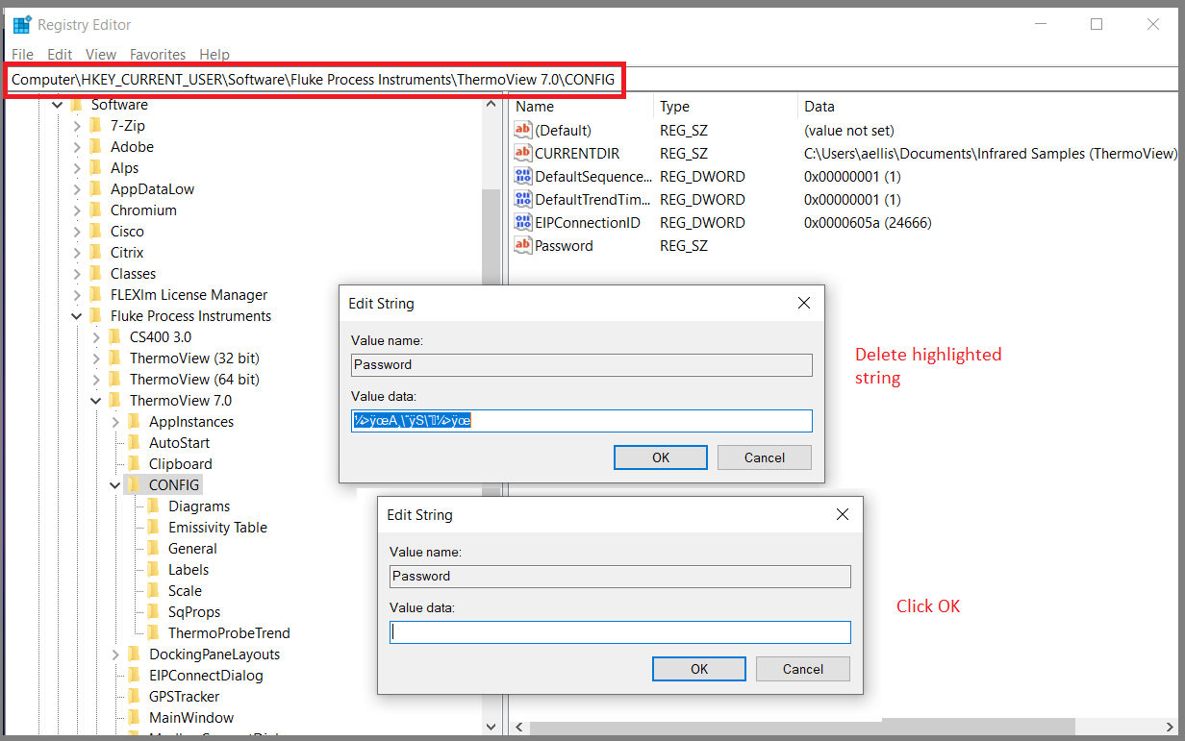Viewport: 1185px width, 741px height.
Task: Click the DefaultTrendTim DWORD value icon
Action: click(523, 199)
